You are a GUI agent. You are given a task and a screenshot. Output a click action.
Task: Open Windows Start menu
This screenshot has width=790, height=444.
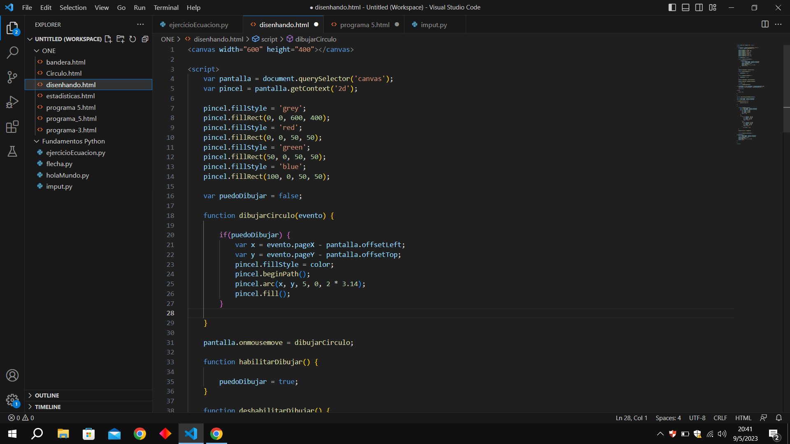[x=12, y=434]
